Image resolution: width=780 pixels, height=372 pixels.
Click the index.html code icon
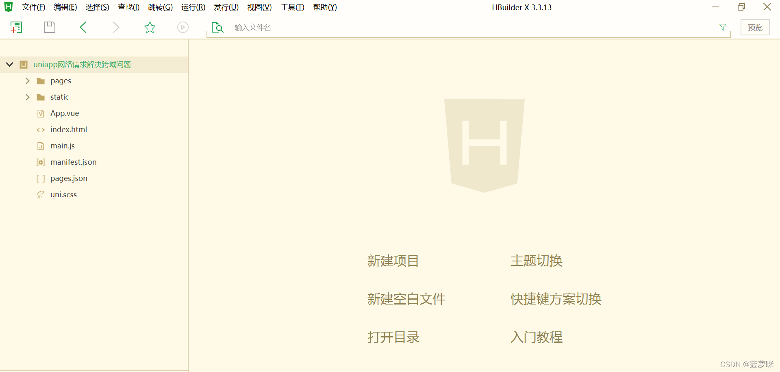(41, 130)
